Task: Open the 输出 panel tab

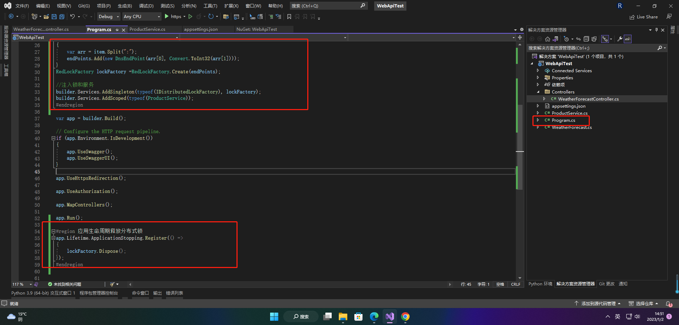Action: 157,293
